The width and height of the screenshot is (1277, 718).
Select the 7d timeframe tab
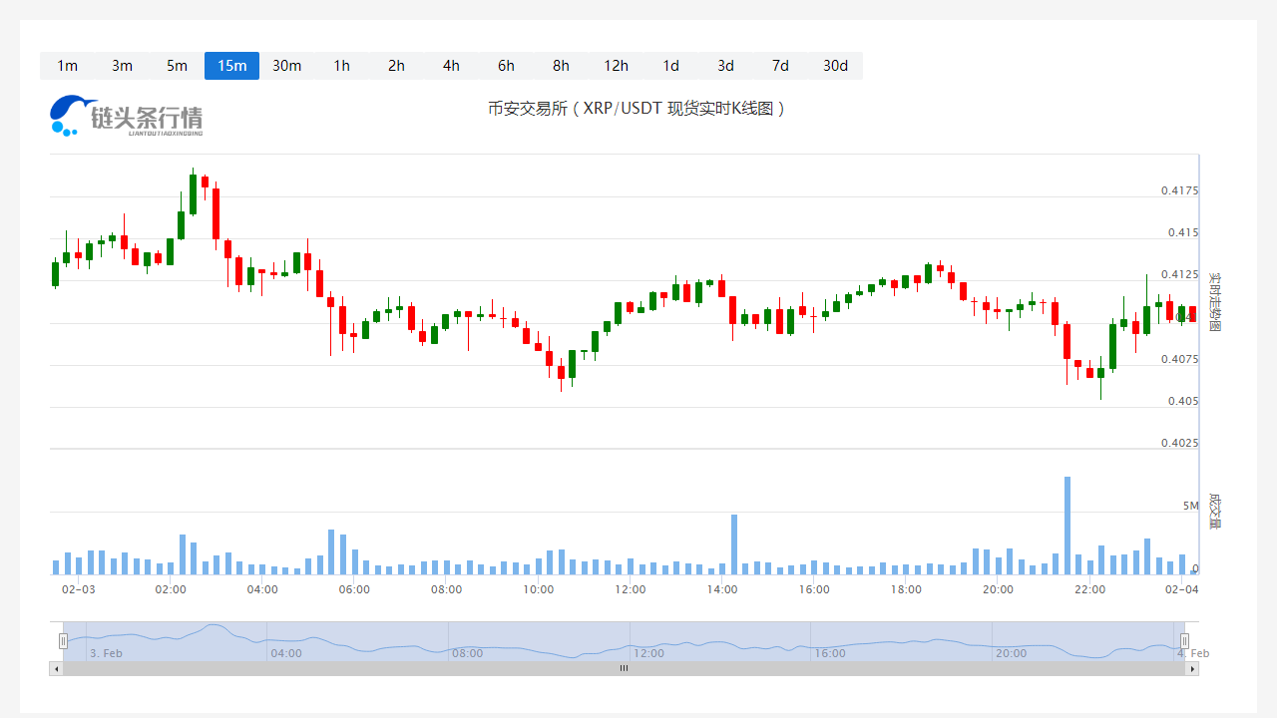pyautogui.click(x=780, y=66)
